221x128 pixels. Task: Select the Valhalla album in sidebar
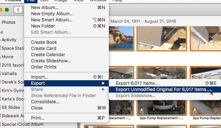(9, 73)
